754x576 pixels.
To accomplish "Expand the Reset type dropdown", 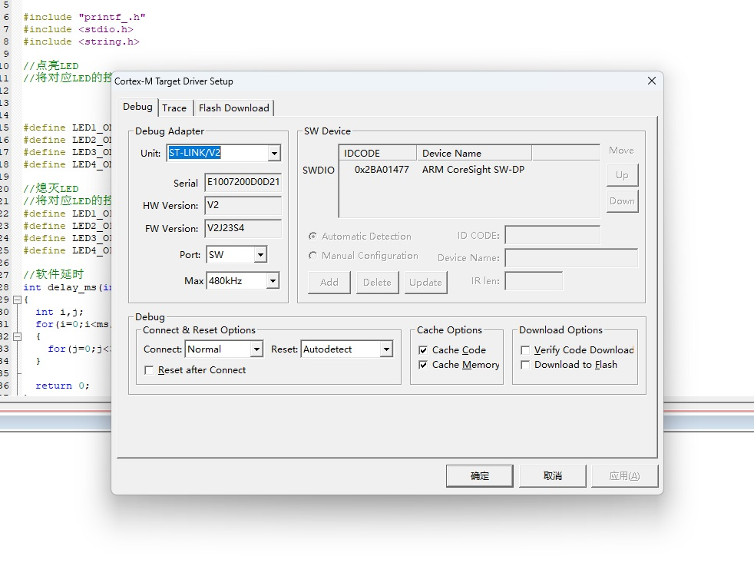I will click(x=386, y=349).
